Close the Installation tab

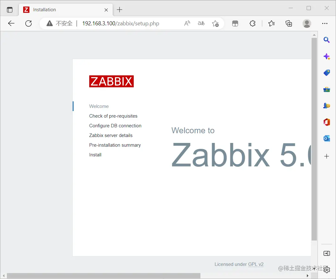click(106, 10)
